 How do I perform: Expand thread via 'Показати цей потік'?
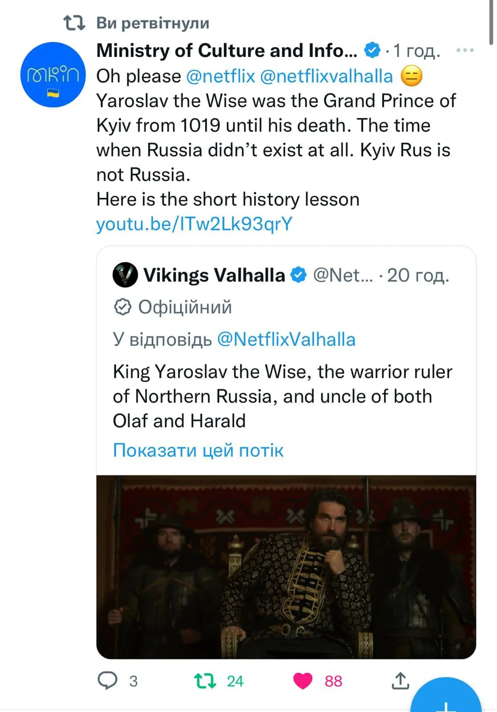[198, 450]
